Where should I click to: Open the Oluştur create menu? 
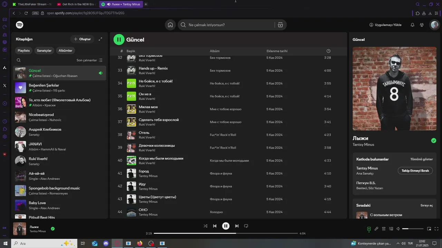click(82, 39)
